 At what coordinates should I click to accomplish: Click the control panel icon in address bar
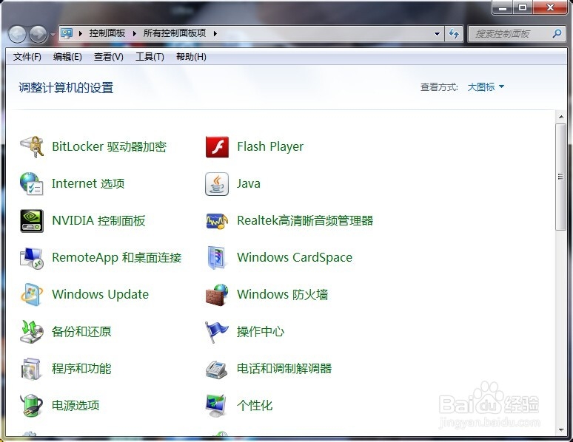67,33
